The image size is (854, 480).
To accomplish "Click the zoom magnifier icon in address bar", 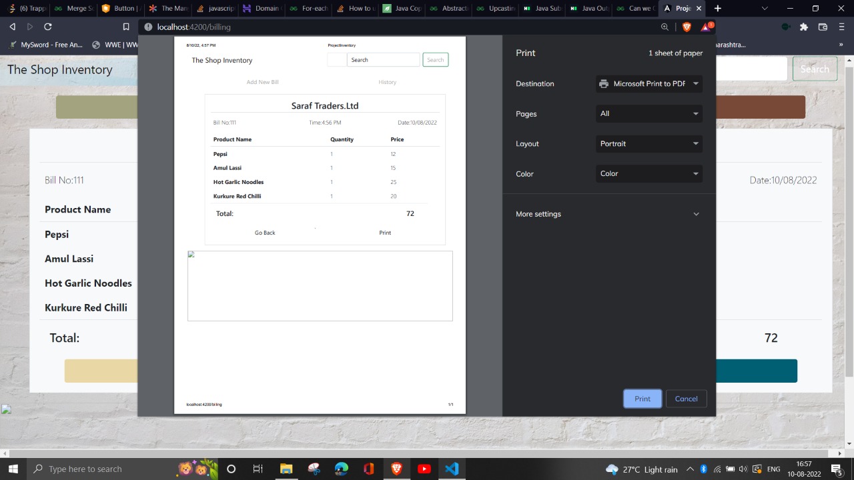I will point(665,27).
